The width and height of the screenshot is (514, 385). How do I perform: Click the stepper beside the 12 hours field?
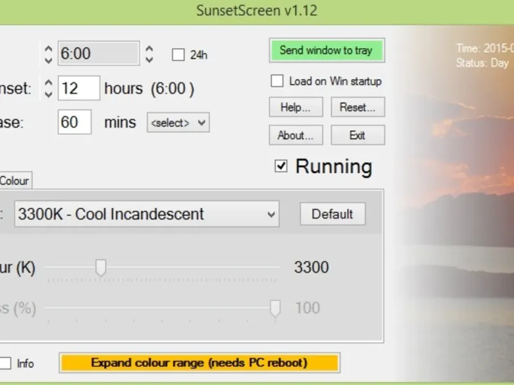pos(48,89)
